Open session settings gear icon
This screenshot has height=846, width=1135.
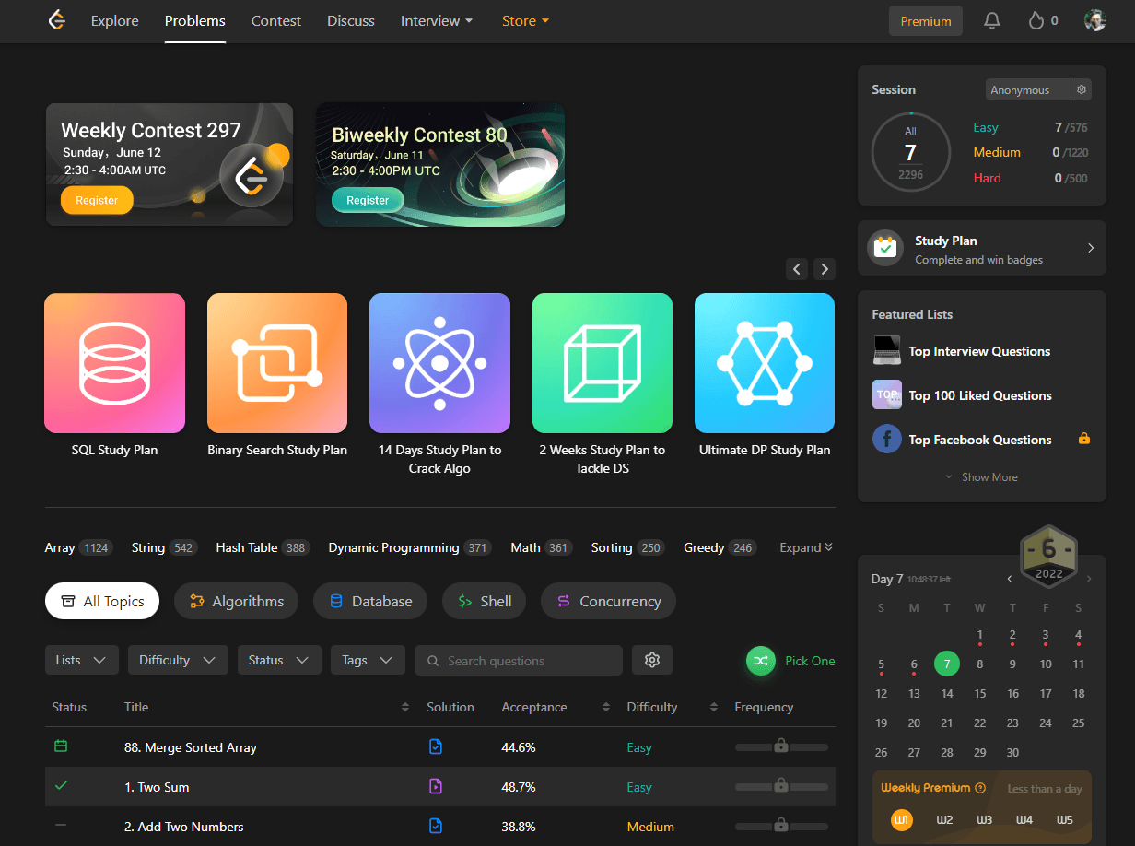click(1082, 89)
